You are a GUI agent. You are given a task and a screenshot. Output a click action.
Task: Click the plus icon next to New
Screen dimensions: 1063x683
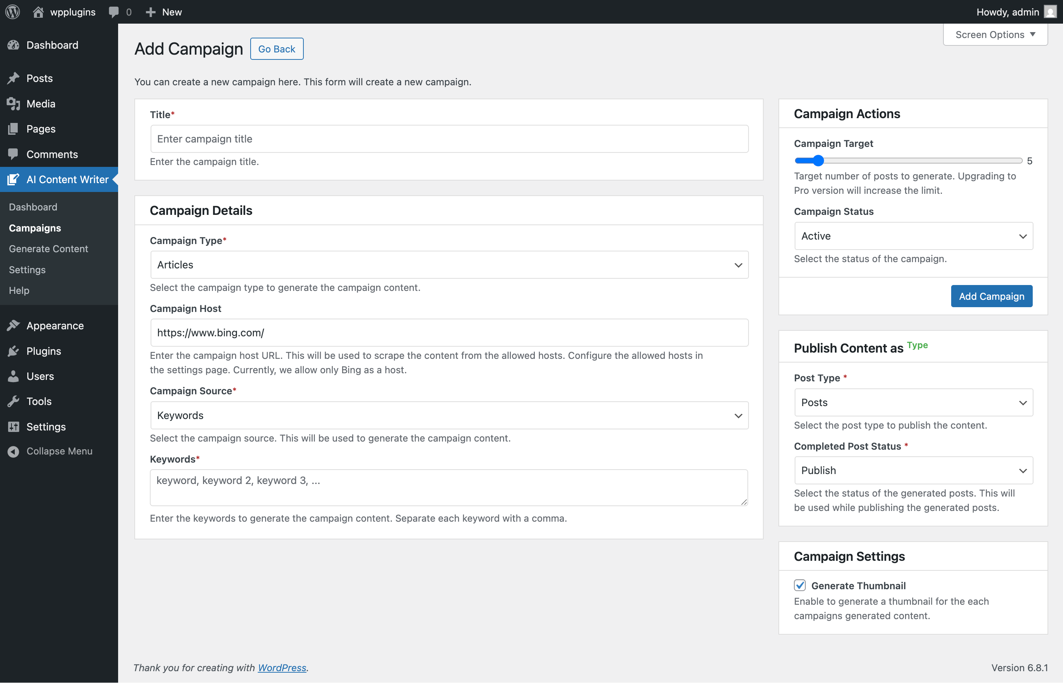(x=151, y=12)
